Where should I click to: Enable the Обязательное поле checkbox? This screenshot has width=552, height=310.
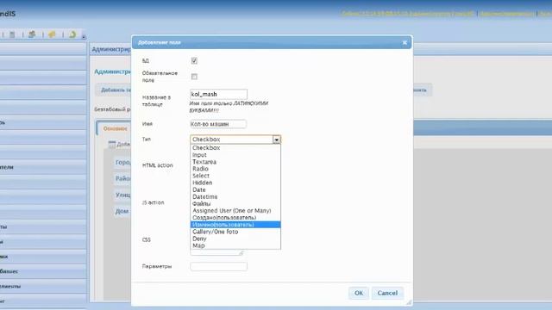coord(194,77)
